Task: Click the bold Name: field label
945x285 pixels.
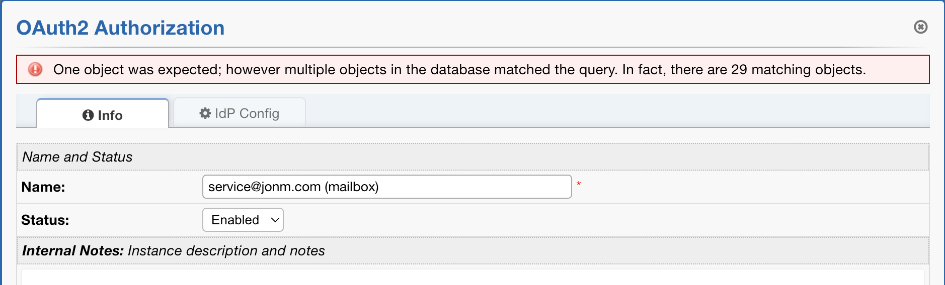Action: click(43, 187)
